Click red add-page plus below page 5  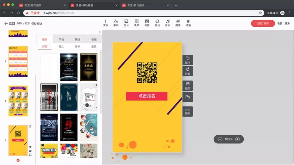(x=18, y=160)
